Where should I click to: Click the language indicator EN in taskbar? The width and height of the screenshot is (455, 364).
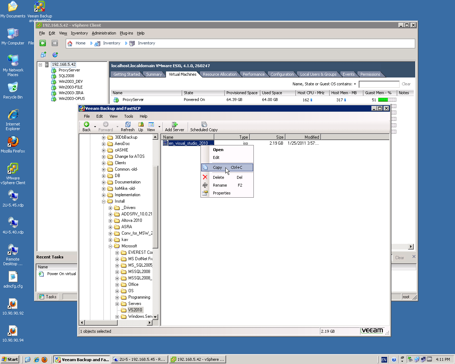click(384, 359)
